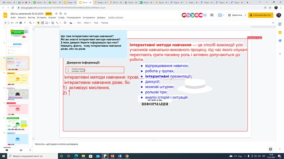Open PowerPoint from the taskbar
The image size is (284, 159).
[x=112, y=156]
